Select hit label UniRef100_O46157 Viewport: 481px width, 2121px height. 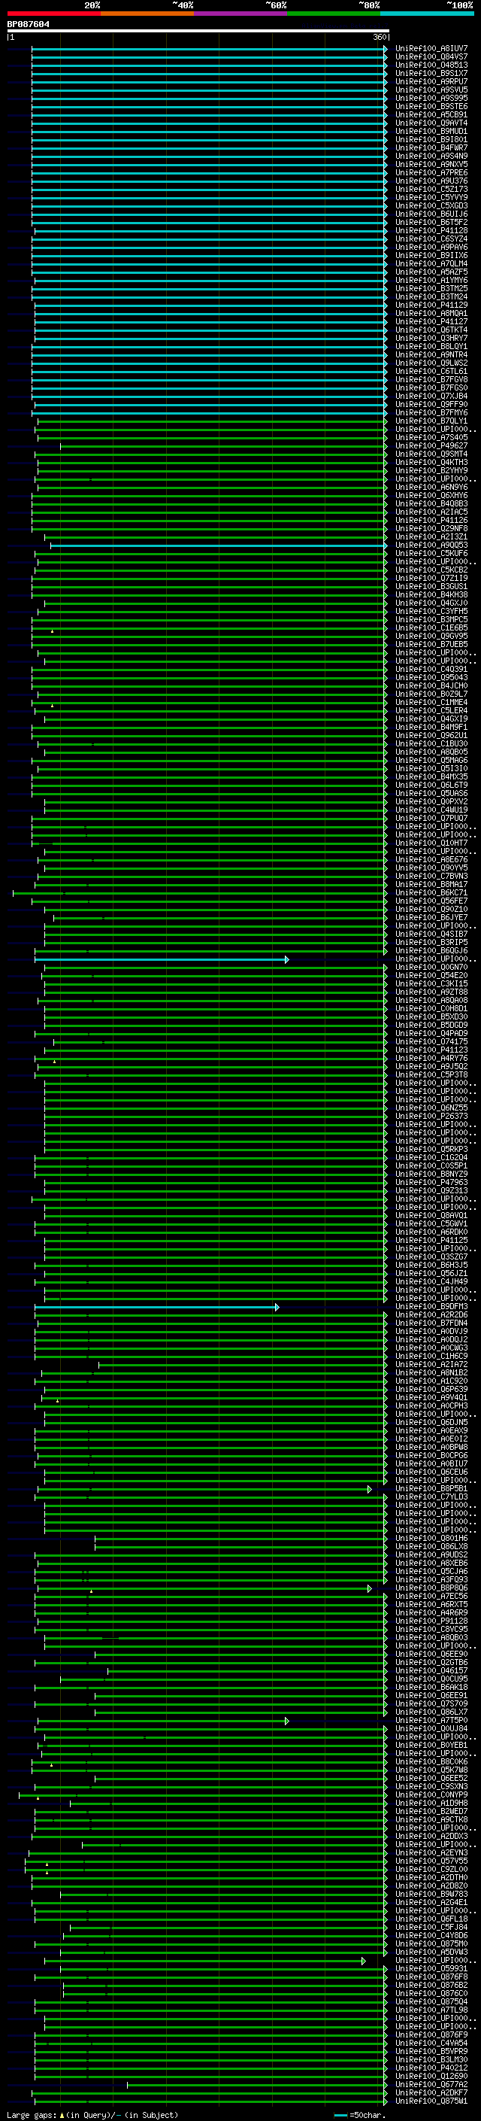(x=431, y=1670)
